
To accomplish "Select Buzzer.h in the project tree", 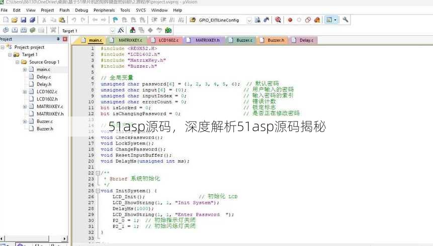I will pos(45,129).
